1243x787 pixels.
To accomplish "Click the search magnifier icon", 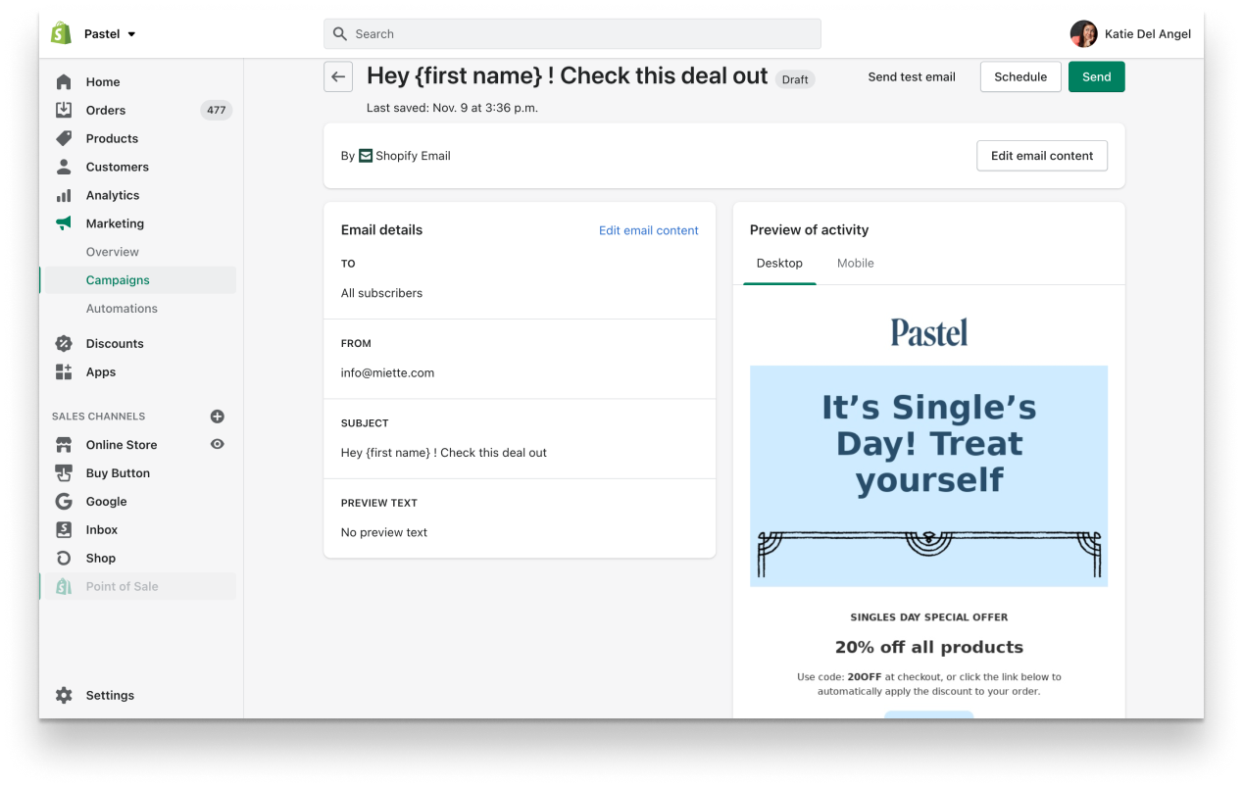I will click(340, 34).
